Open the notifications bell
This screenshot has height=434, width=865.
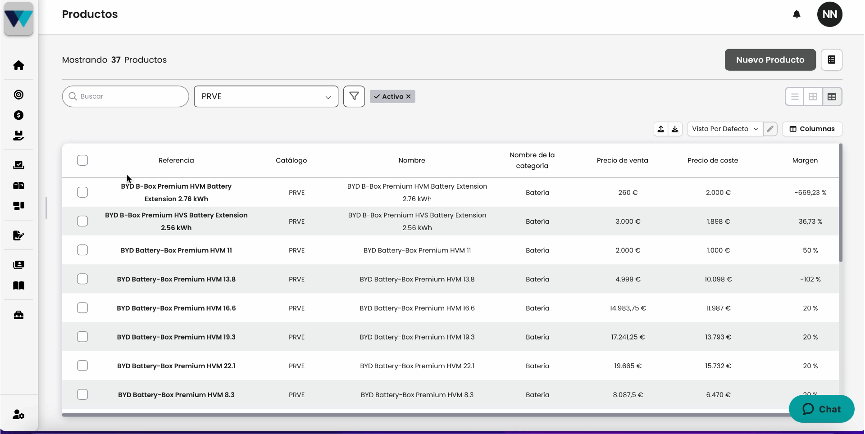(x=797, y=14)
